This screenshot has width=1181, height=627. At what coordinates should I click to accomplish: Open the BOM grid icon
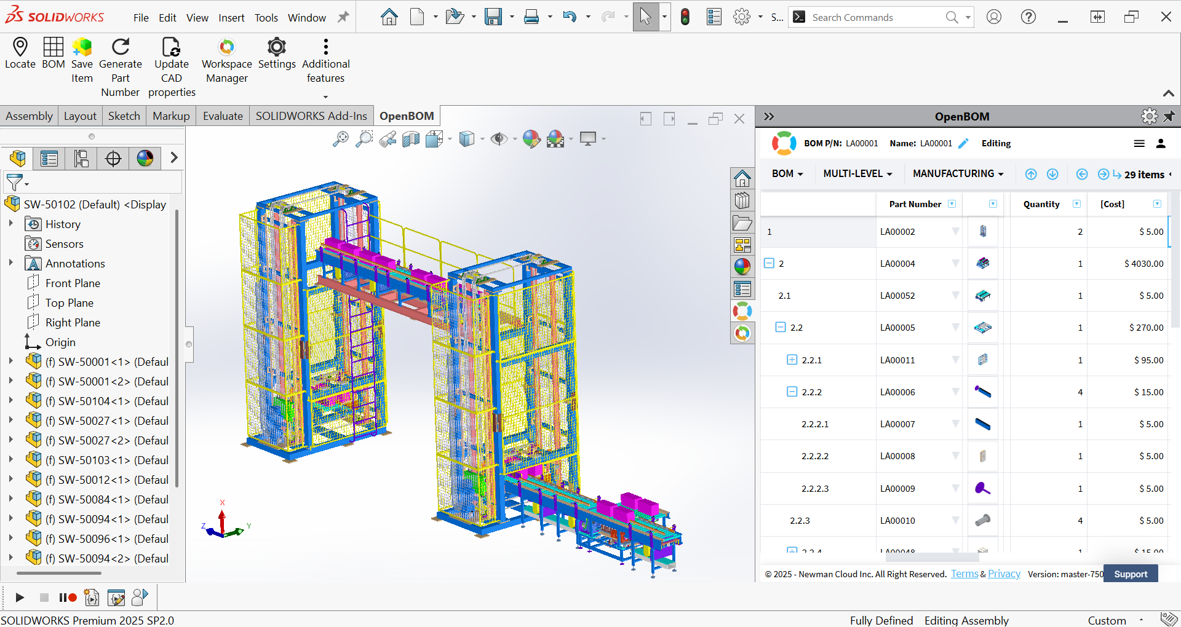(x=53, y=47)
